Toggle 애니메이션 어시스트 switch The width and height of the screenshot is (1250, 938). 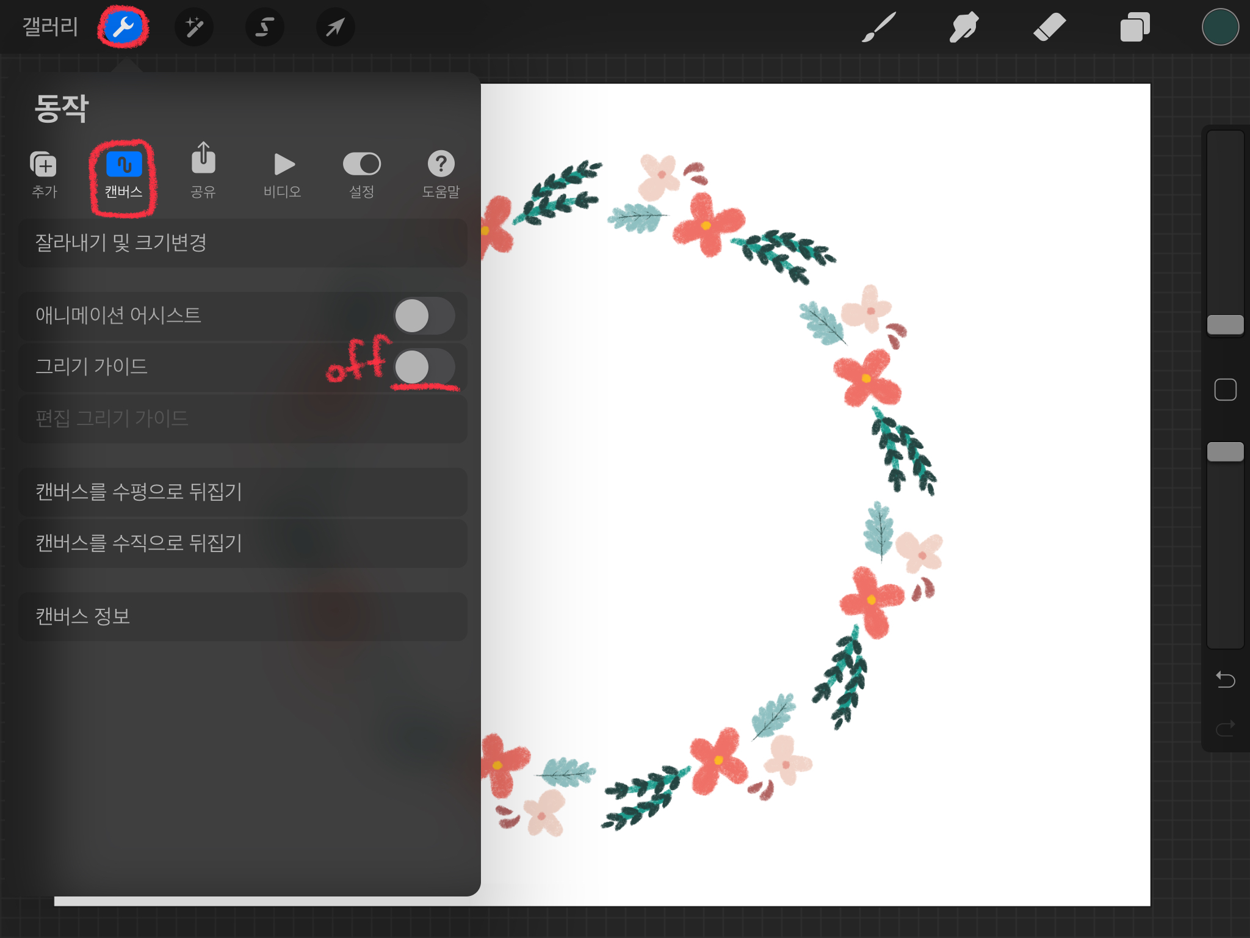pos(424,316)
